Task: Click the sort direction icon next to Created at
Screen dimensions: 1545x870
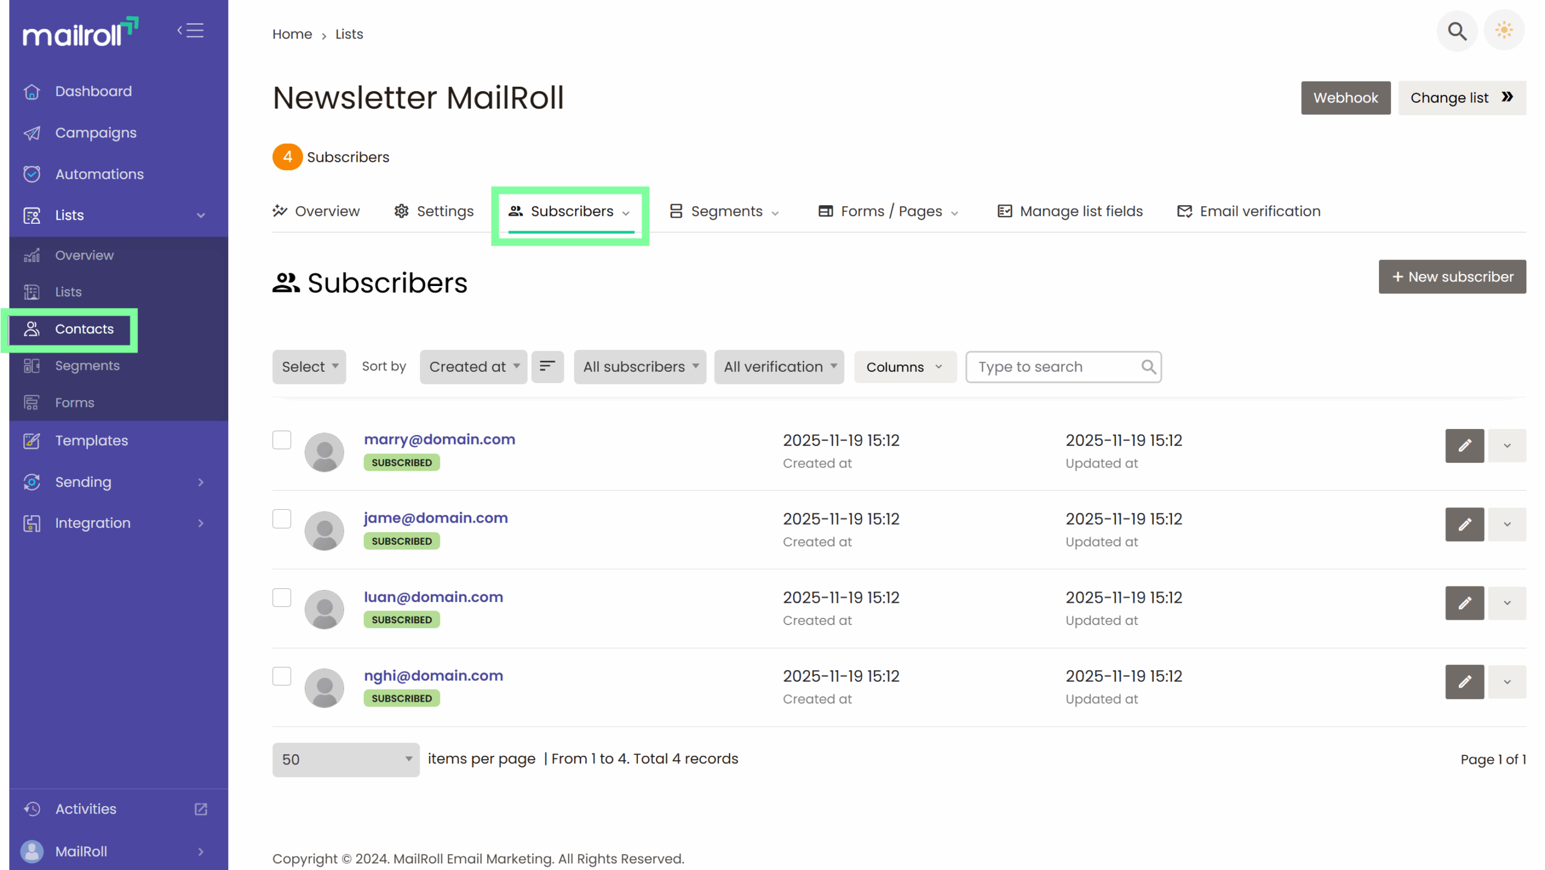Action: click(x=547, y=366)
